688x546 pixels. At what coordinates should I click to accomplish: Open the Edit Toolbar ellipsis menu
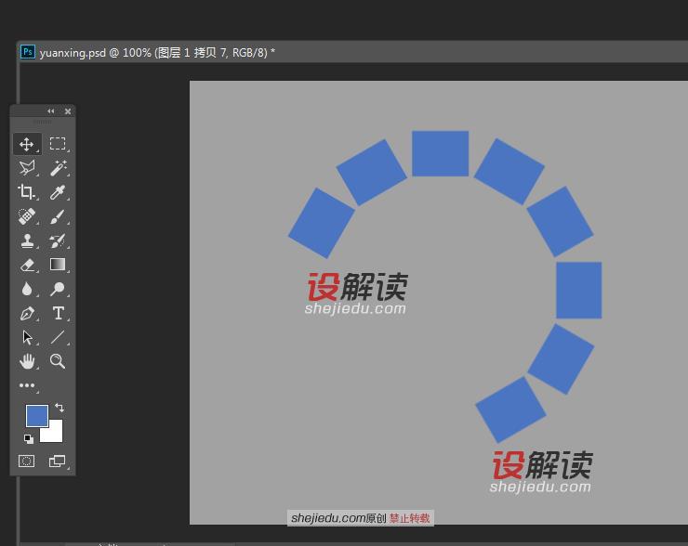[x=27, y=385]
